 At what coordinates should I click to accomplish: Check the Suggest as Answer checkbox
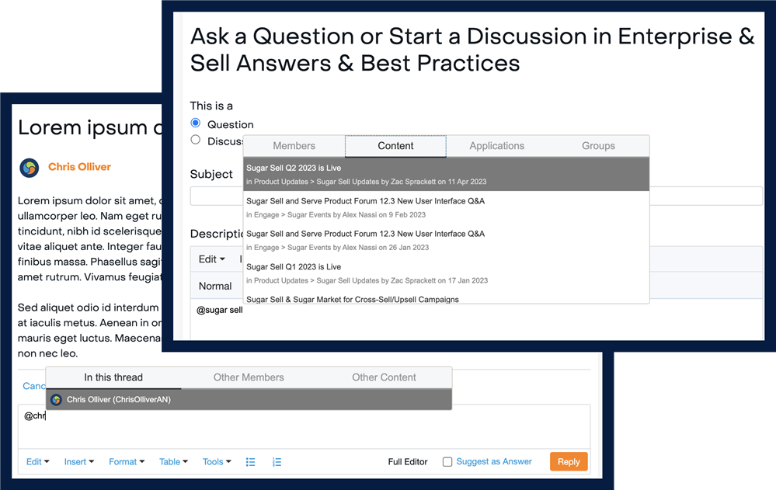447,462
